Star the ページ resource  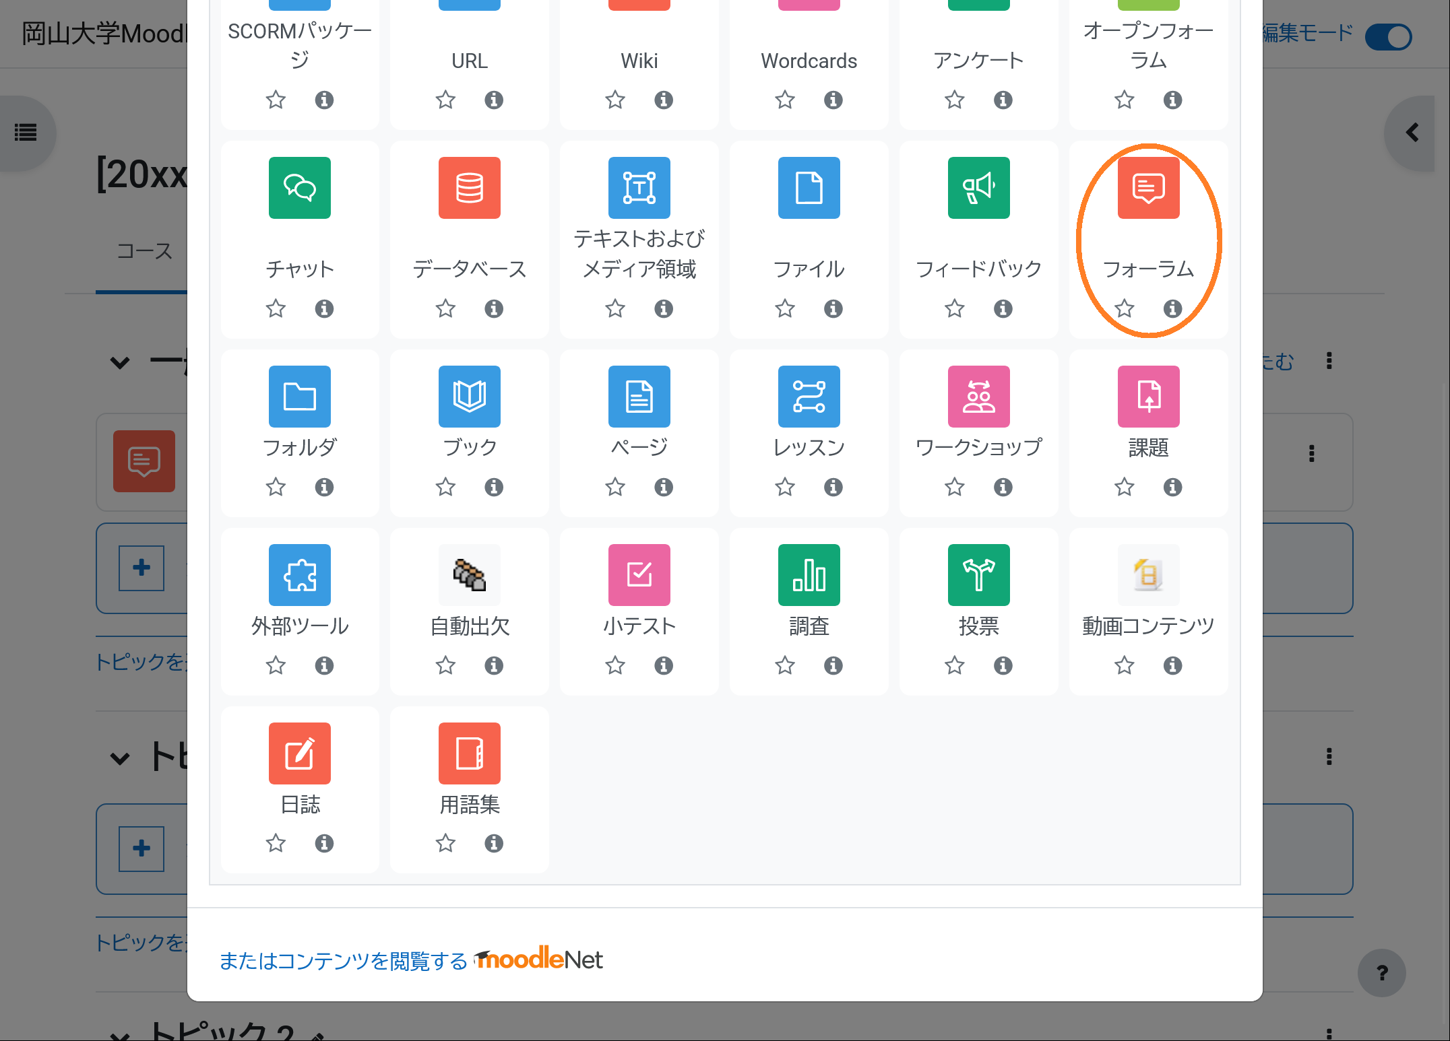pos(615,487)
